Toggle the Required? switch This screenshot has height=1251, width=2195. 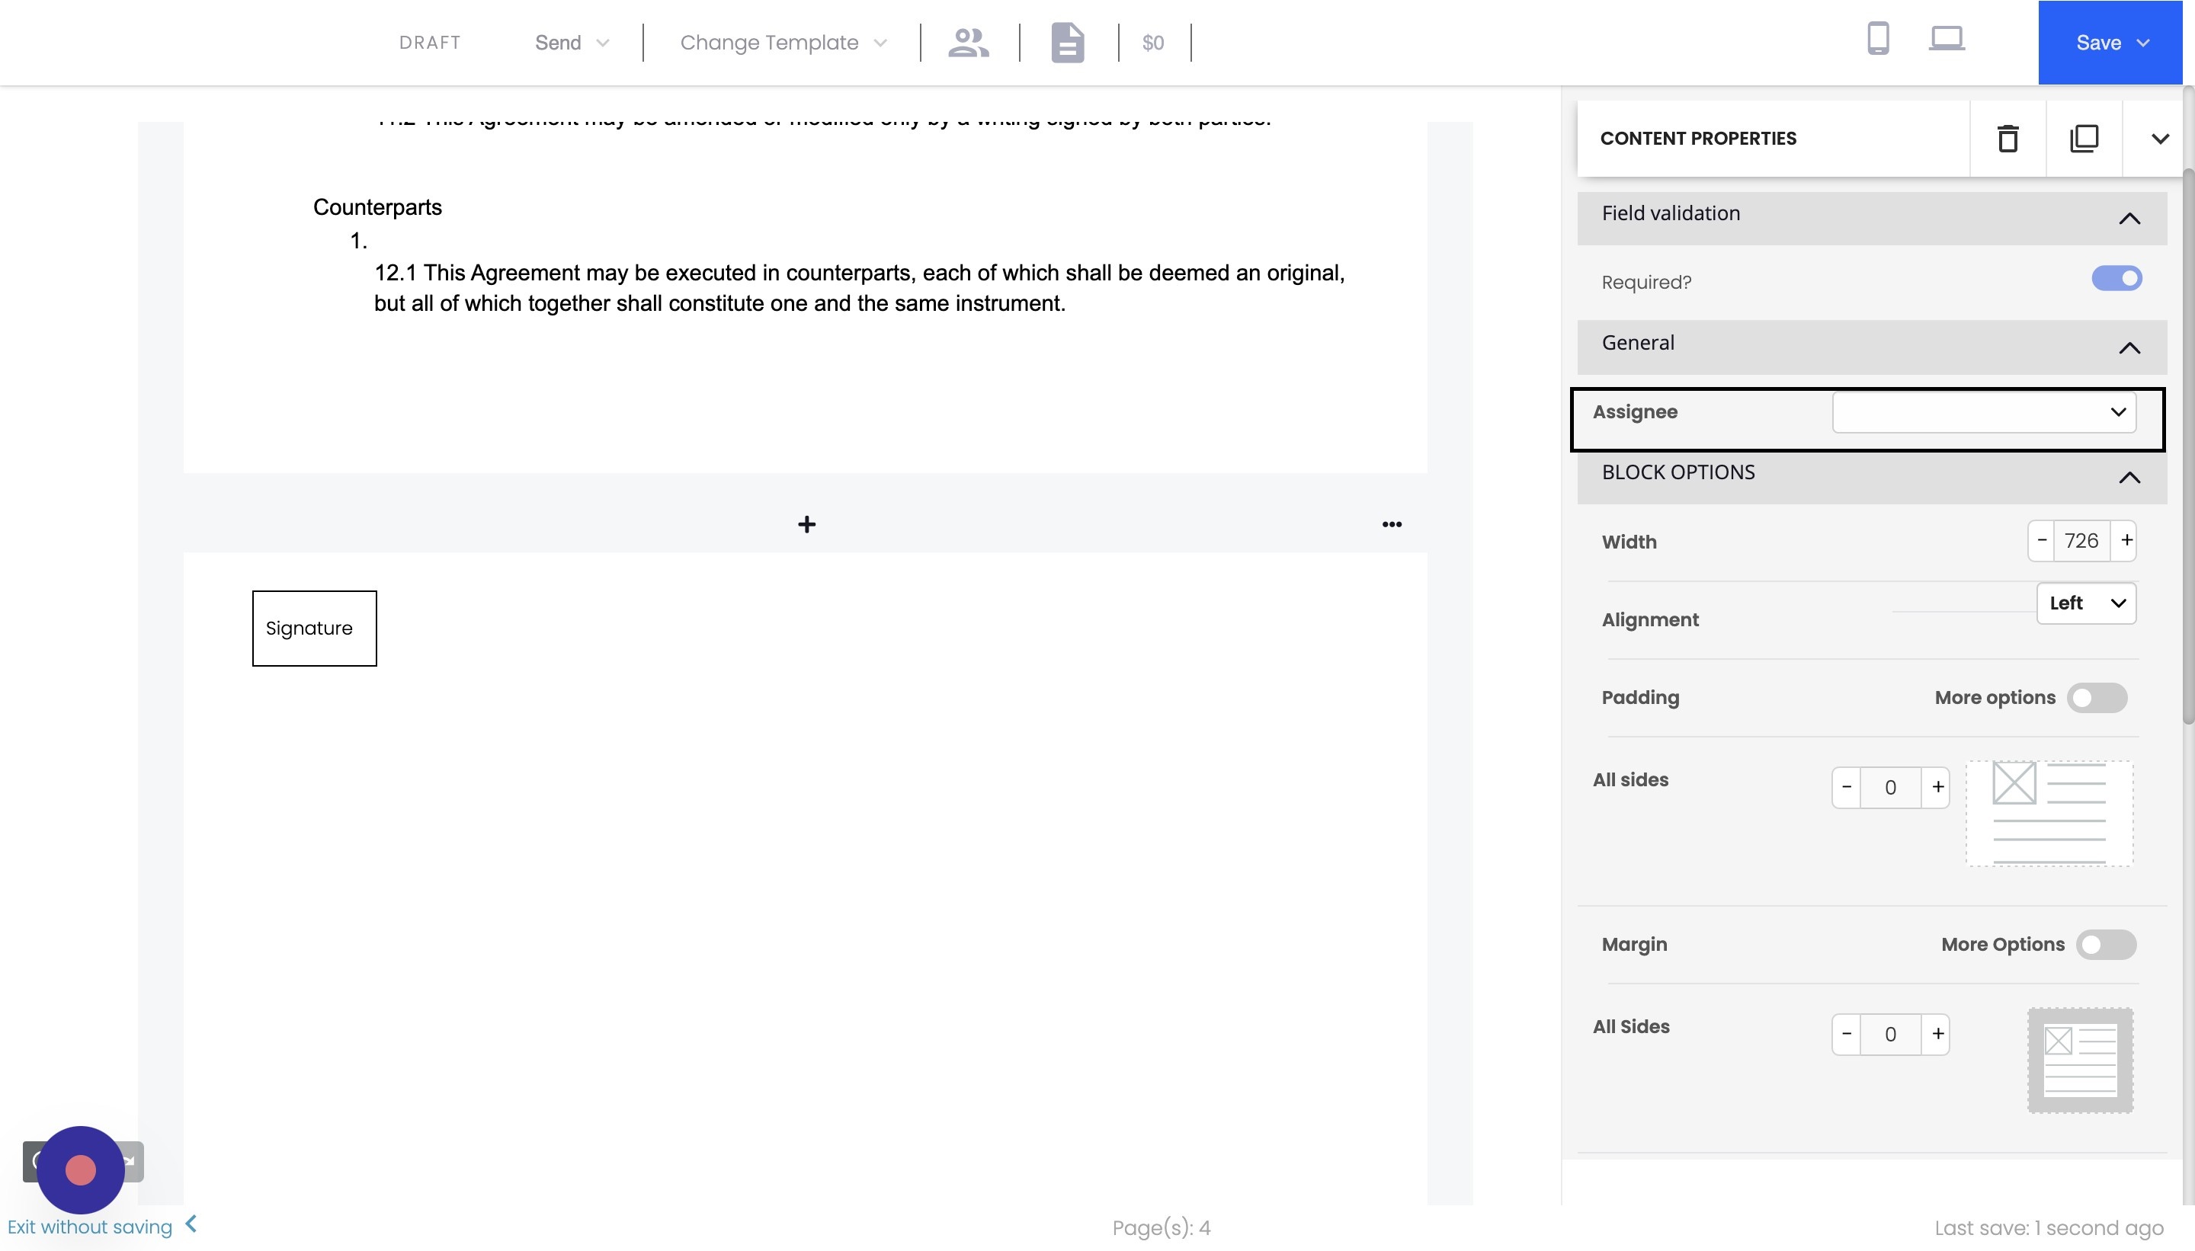(x=2116, y=278)
